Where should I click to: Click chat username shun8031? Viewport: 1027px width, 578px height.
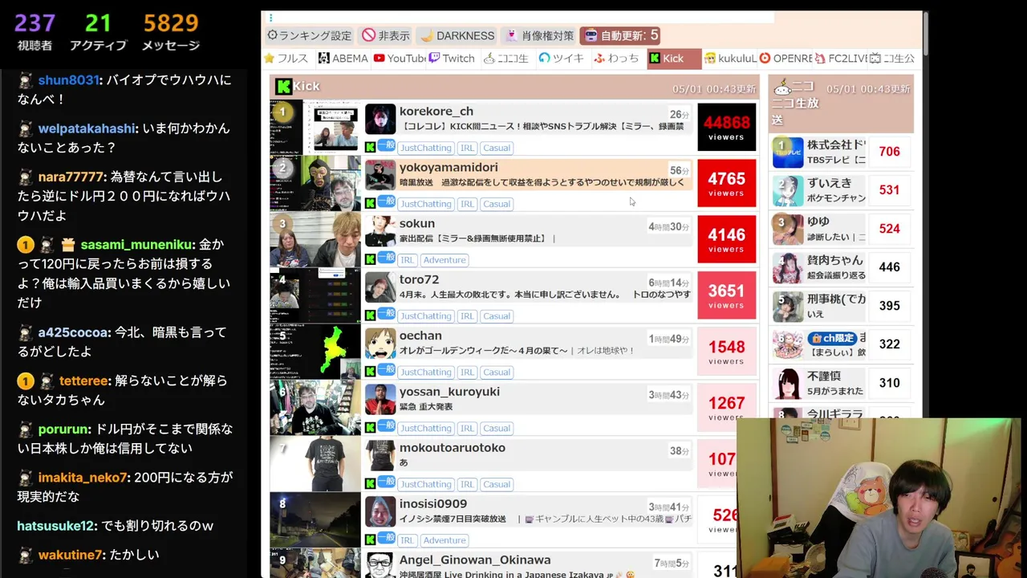tap(68, 80)
